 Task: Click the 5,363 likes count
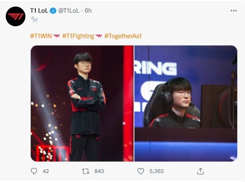tap(157, 171)
